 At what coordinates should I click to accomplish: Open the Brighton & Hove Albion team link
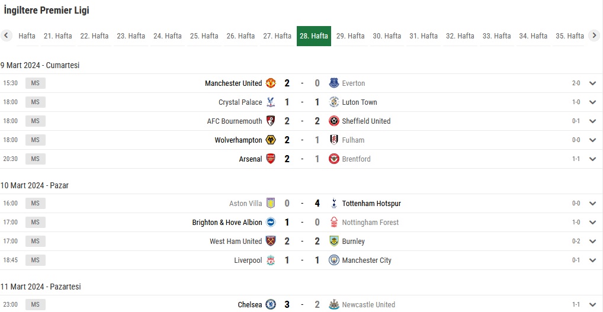(227, 223)
